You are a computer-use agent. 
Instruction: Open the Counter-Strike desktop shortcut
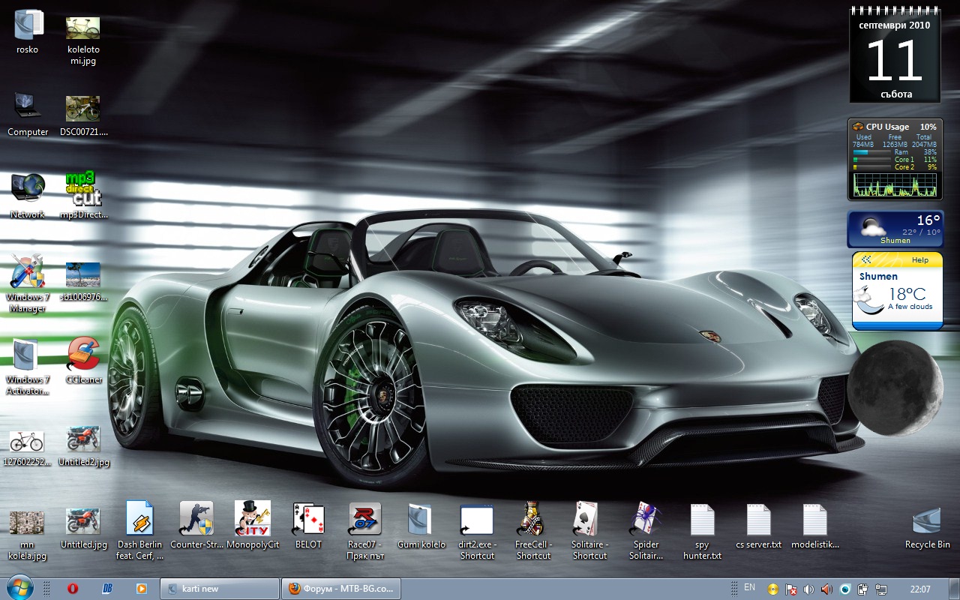tap(196, 518)
